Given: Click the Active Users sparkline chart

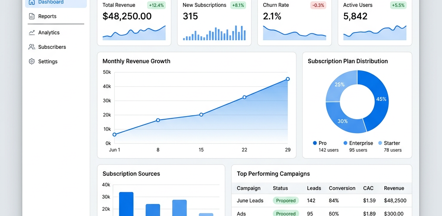Looking at the screenshot, I should click(375, 33).
